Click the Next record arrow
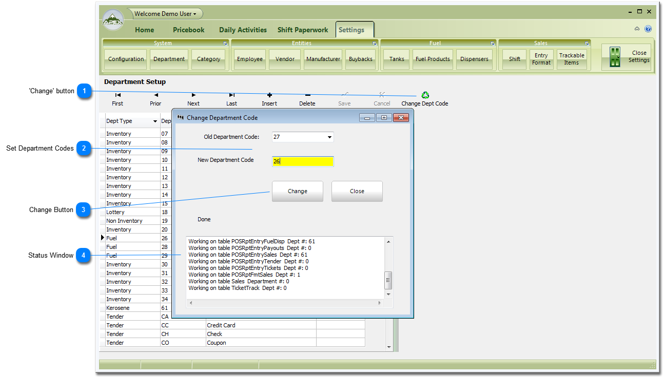The height and width of the screenshot is (377, 664). tap(193, 95)
